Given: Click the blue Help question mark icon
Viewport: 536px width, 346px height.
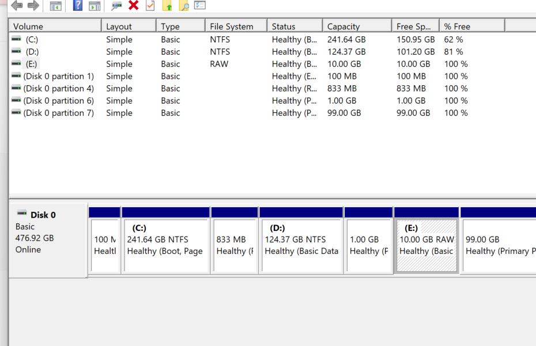Looking at the screenshot, I should (78, 6).
